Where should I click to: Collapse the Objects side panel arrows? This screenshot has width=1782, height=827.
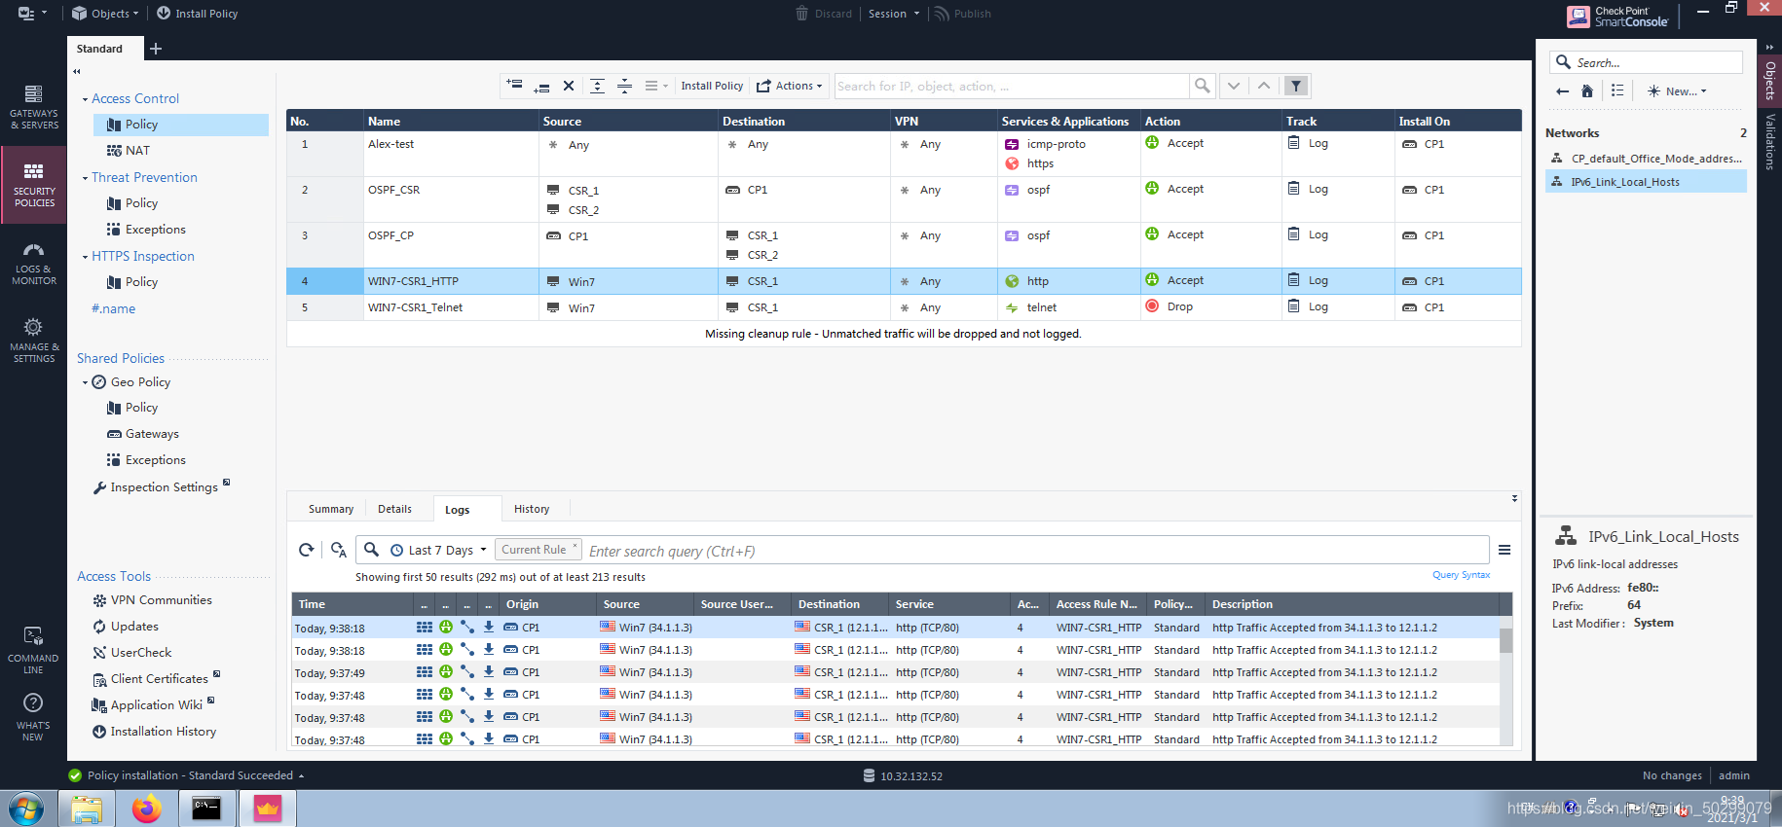click(x=1769, y=47)
